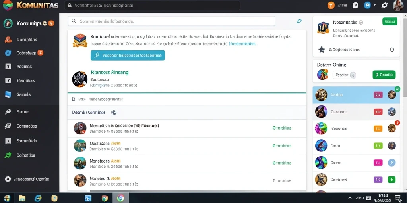
Task: Click the green button in the top right card
Action: (390, 21)
